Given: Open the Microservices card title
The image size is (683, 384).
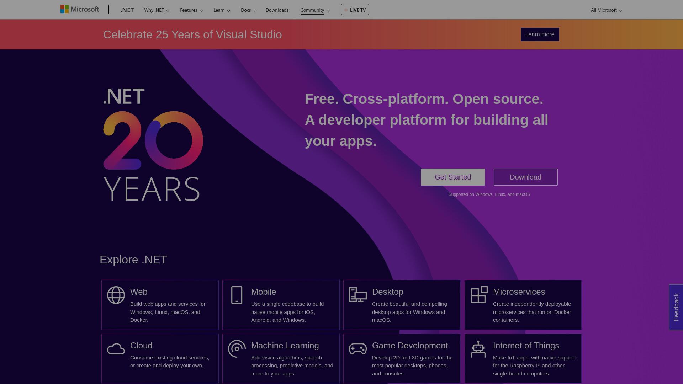Looking at the screenshot, I should tap(519, 292).
